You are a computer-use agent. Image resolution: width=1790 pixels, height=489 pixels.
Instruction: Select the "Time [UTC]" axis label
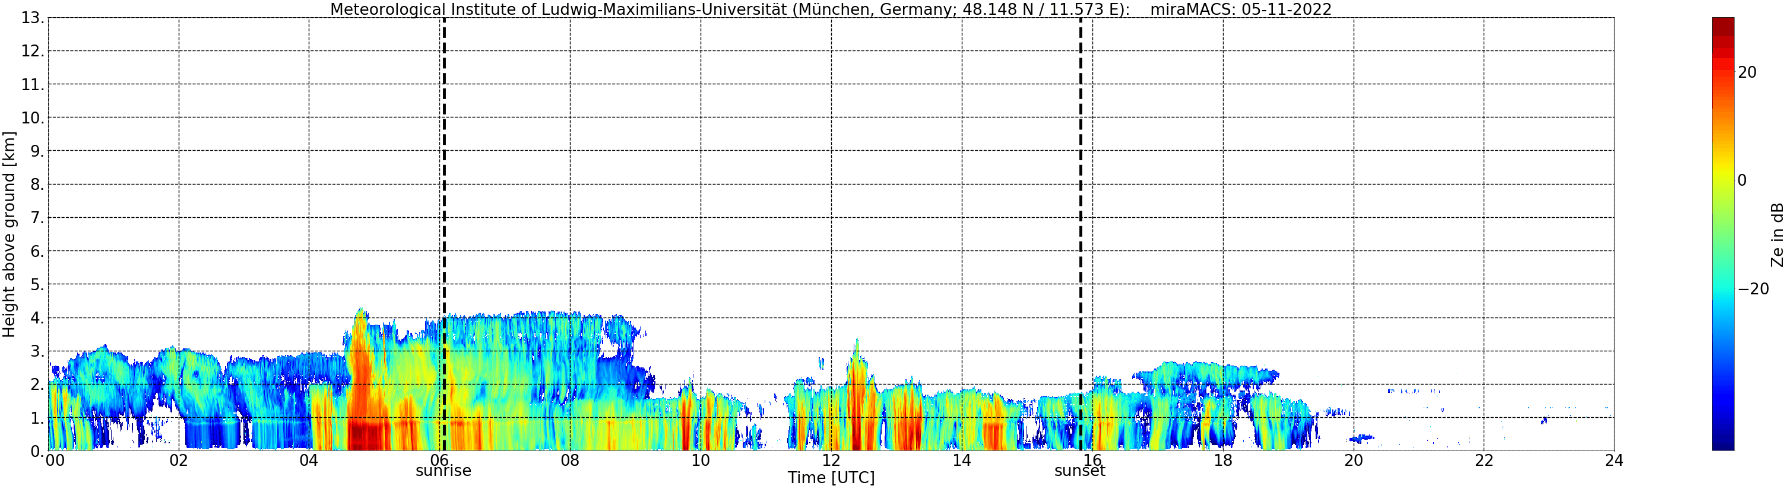tap(831, 478)
